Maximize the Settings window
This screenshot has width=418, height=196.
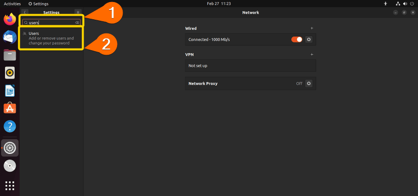click(404, 13)
